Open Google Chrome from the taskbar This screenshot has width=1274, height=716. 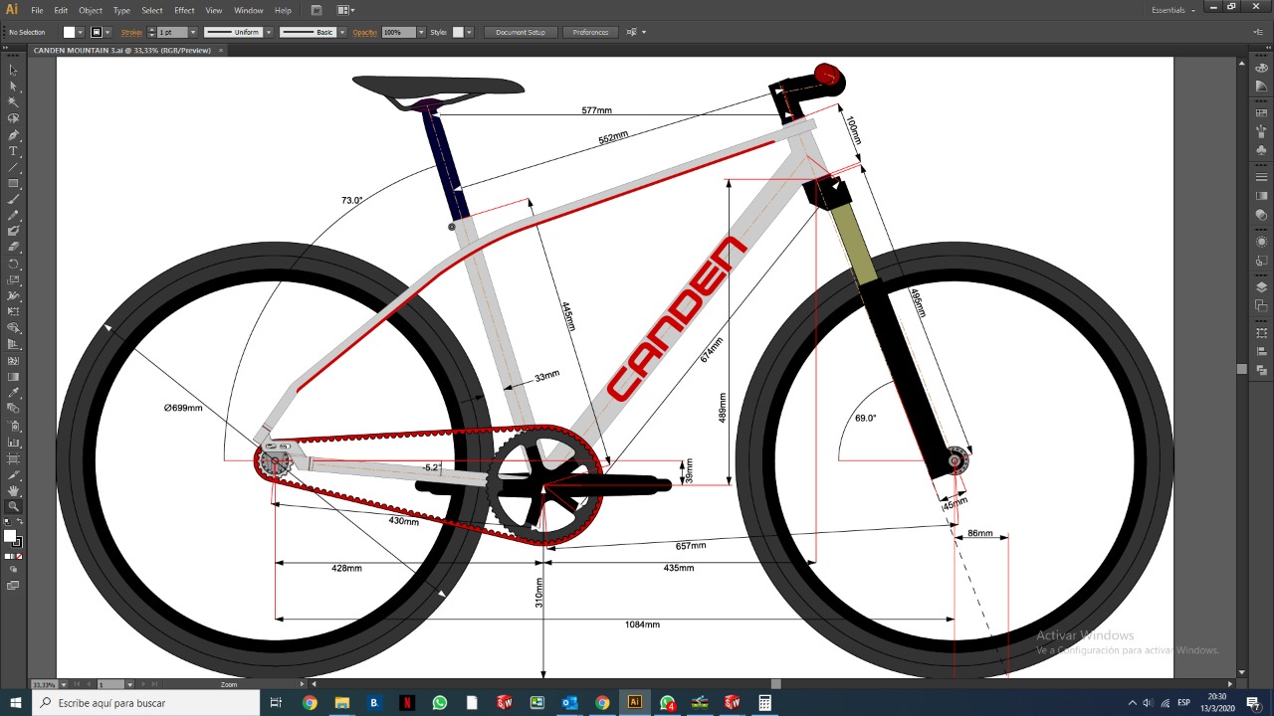pos(310,703)
